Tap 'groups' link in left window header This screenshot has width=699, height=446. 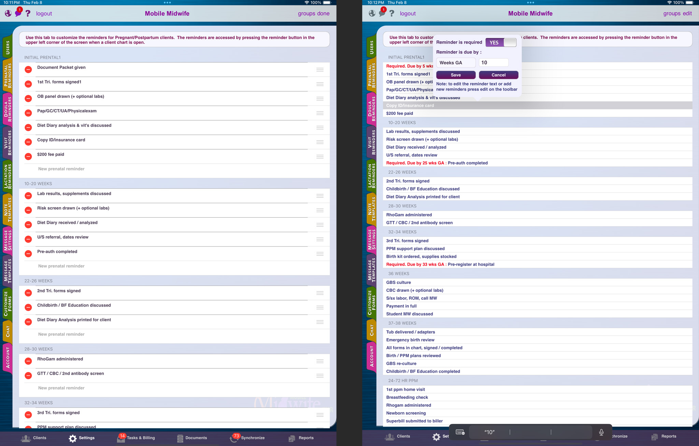tap(306, 13)
